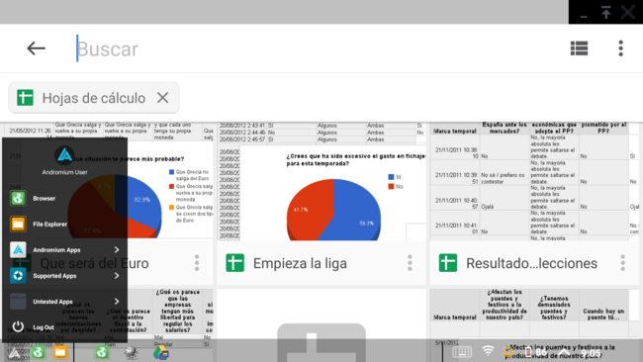The image size is (643, 362).
Task: Open the Empieza la liga file title
Action: [x=300, y=263]
